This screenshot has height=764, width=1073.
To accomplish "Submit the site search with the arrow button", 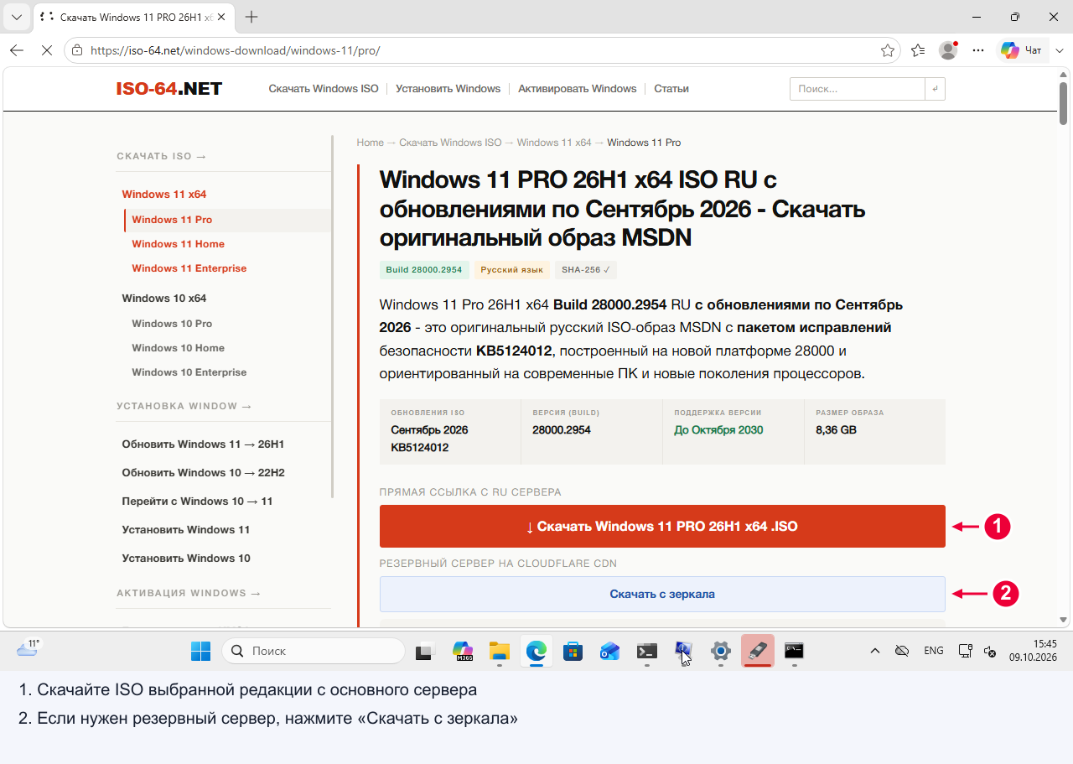I will tap(935, 89).
